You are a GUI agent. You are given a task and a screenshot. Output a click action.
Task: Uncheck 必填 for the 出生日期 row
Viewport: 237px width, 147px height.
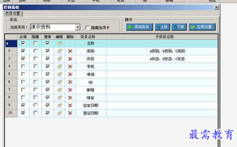point(23,105)
